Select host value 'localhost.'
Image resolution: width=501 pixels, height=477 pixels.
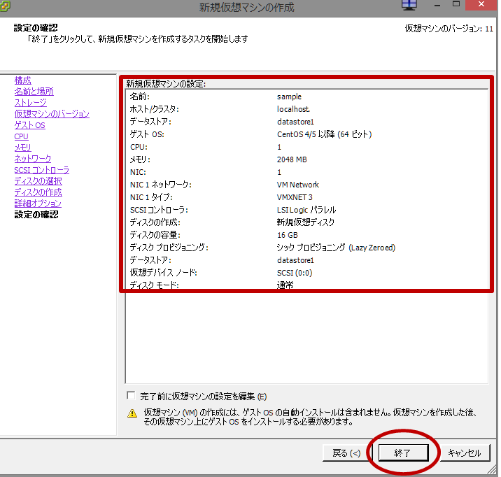coord(293,109)
